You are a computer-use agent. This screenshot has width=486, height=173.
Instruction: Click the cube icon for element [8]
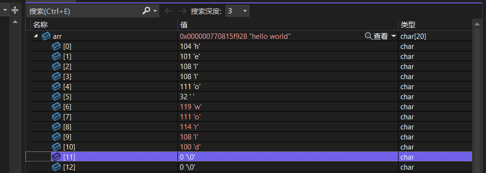[x=56, y=127]
